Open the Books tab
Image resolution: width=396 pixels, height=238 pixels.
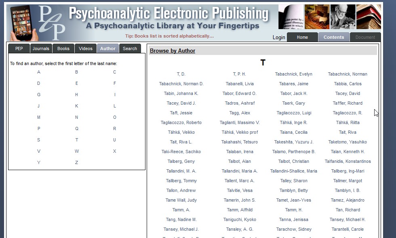63,48
